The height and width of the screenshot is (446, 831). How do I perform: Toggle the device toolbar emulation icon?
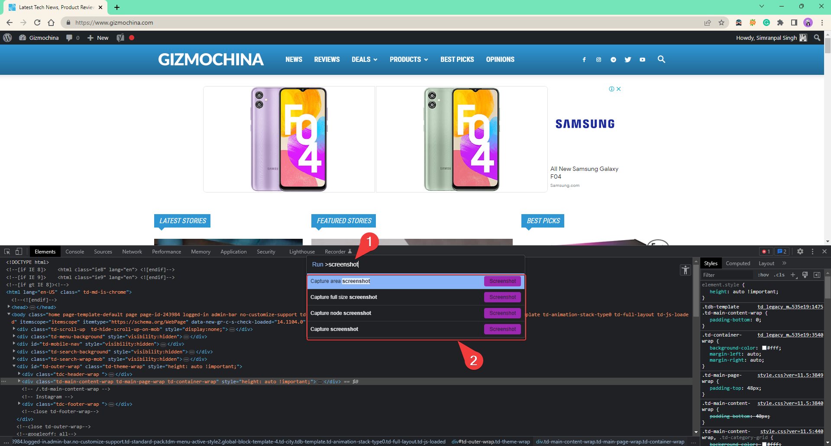click(19, 251)
